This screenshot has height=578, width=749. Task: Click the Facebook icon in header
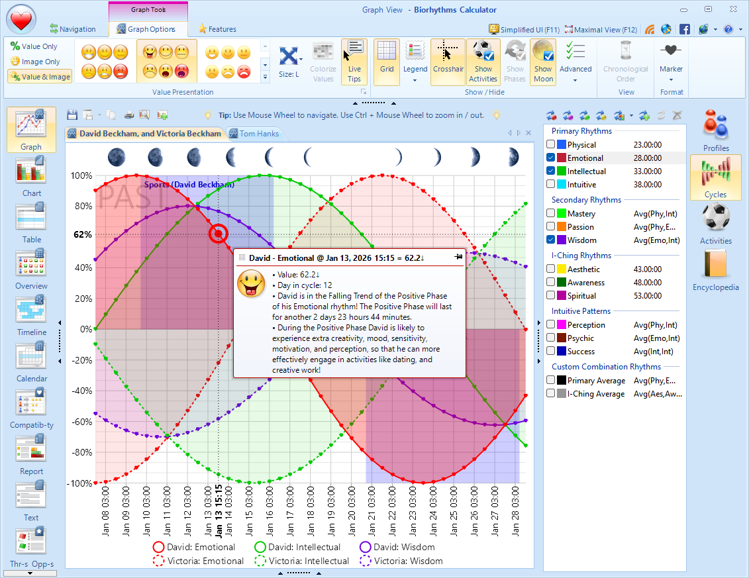pyautogui.click(x=685, y=29)
